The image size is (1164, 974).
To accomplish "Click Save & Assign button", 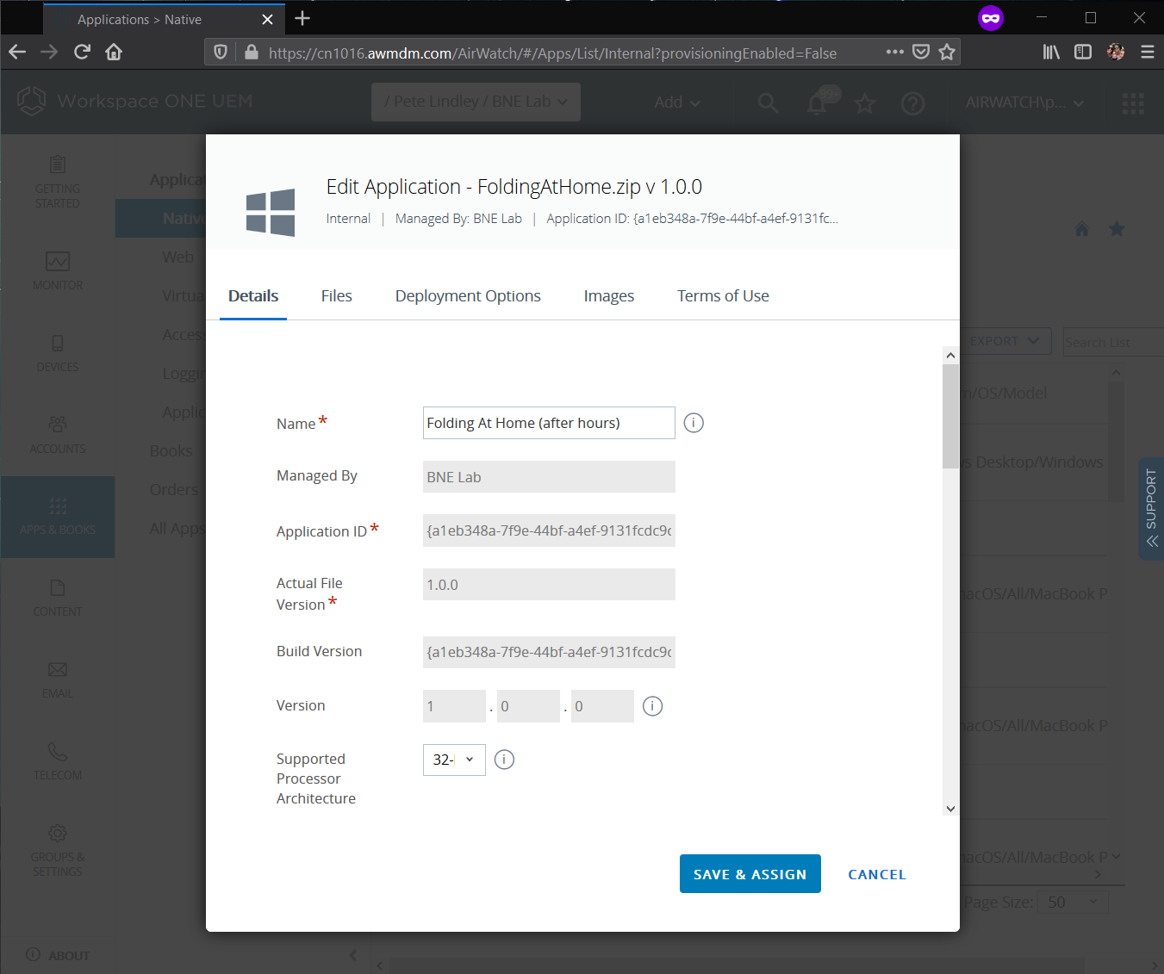I will point(750,874).
